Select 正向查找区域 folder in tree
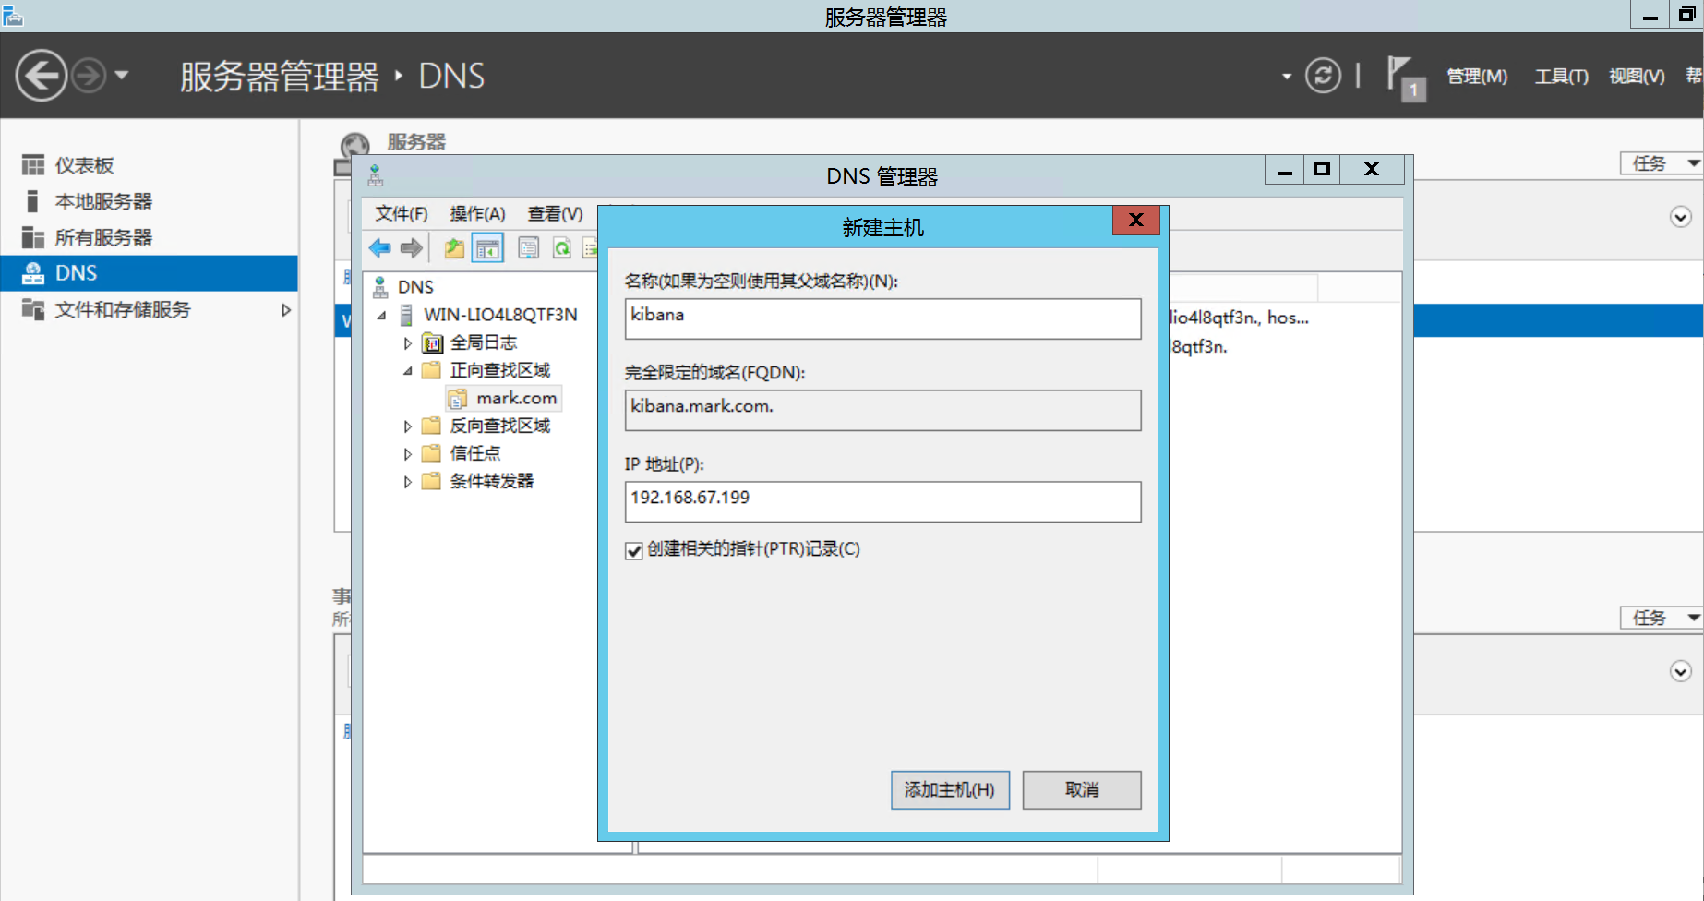The width and height of the screenshot is (1704, 901). [499, 370]
